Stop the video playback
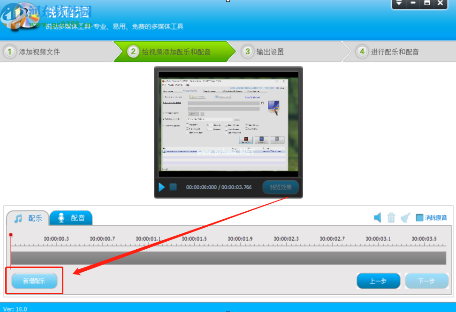Image resolution: width=456 pixels, height=312 pixels. [x=173, y=187]
